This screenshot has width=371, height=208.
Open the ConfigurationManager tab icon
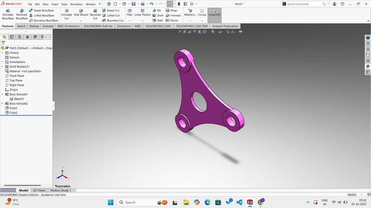[x=20, y=37]
